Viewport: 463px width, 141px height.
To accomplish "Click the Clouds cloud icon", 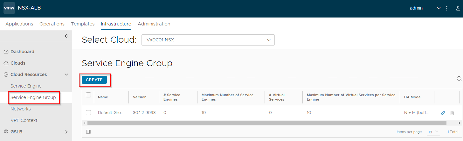I will coord(6,63).
